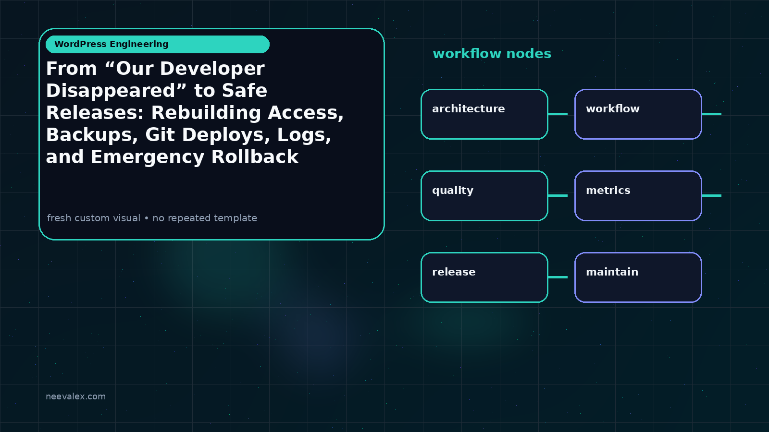Click the 'Our Developer Disappeared' headline

(x=195, y=113)
